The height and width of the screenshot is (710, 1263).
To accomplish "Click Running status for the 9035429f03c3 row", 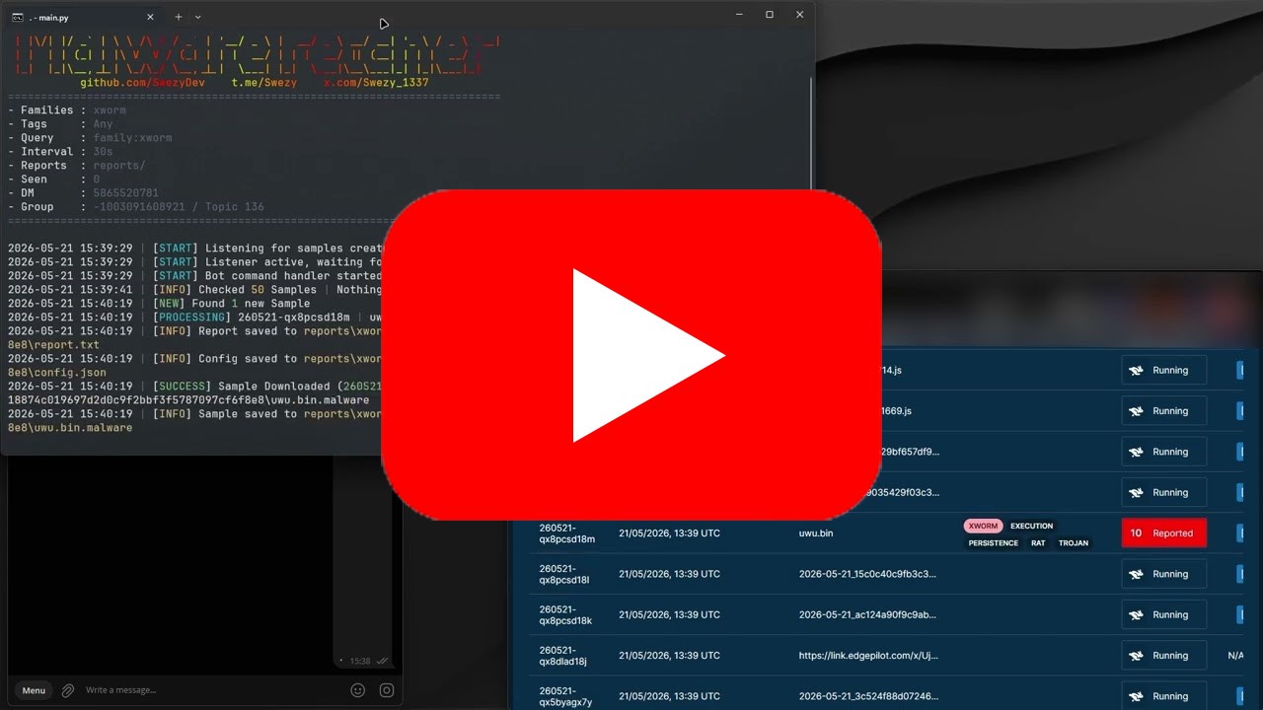I will point(1164,492).
